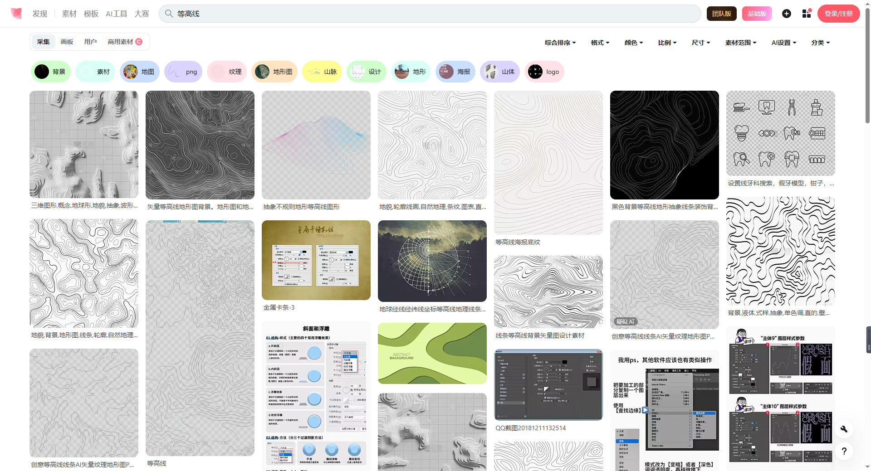The height and width of the screenshot is (471, 871).
Task: Open the 素材 nav item
Action: click(69, 14)
